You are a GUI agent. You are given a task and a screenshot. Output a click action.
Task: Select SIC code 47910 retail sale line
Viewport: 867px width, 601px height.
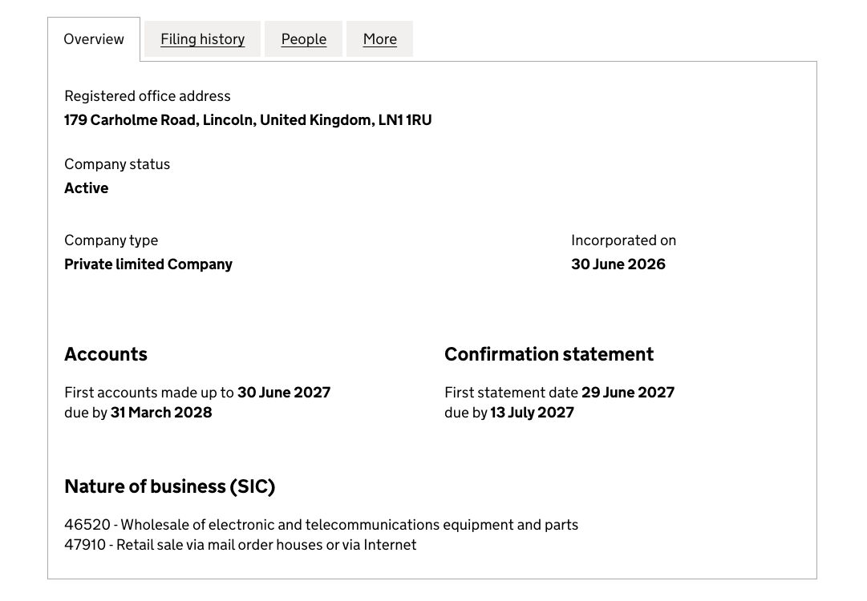point(241,545)
